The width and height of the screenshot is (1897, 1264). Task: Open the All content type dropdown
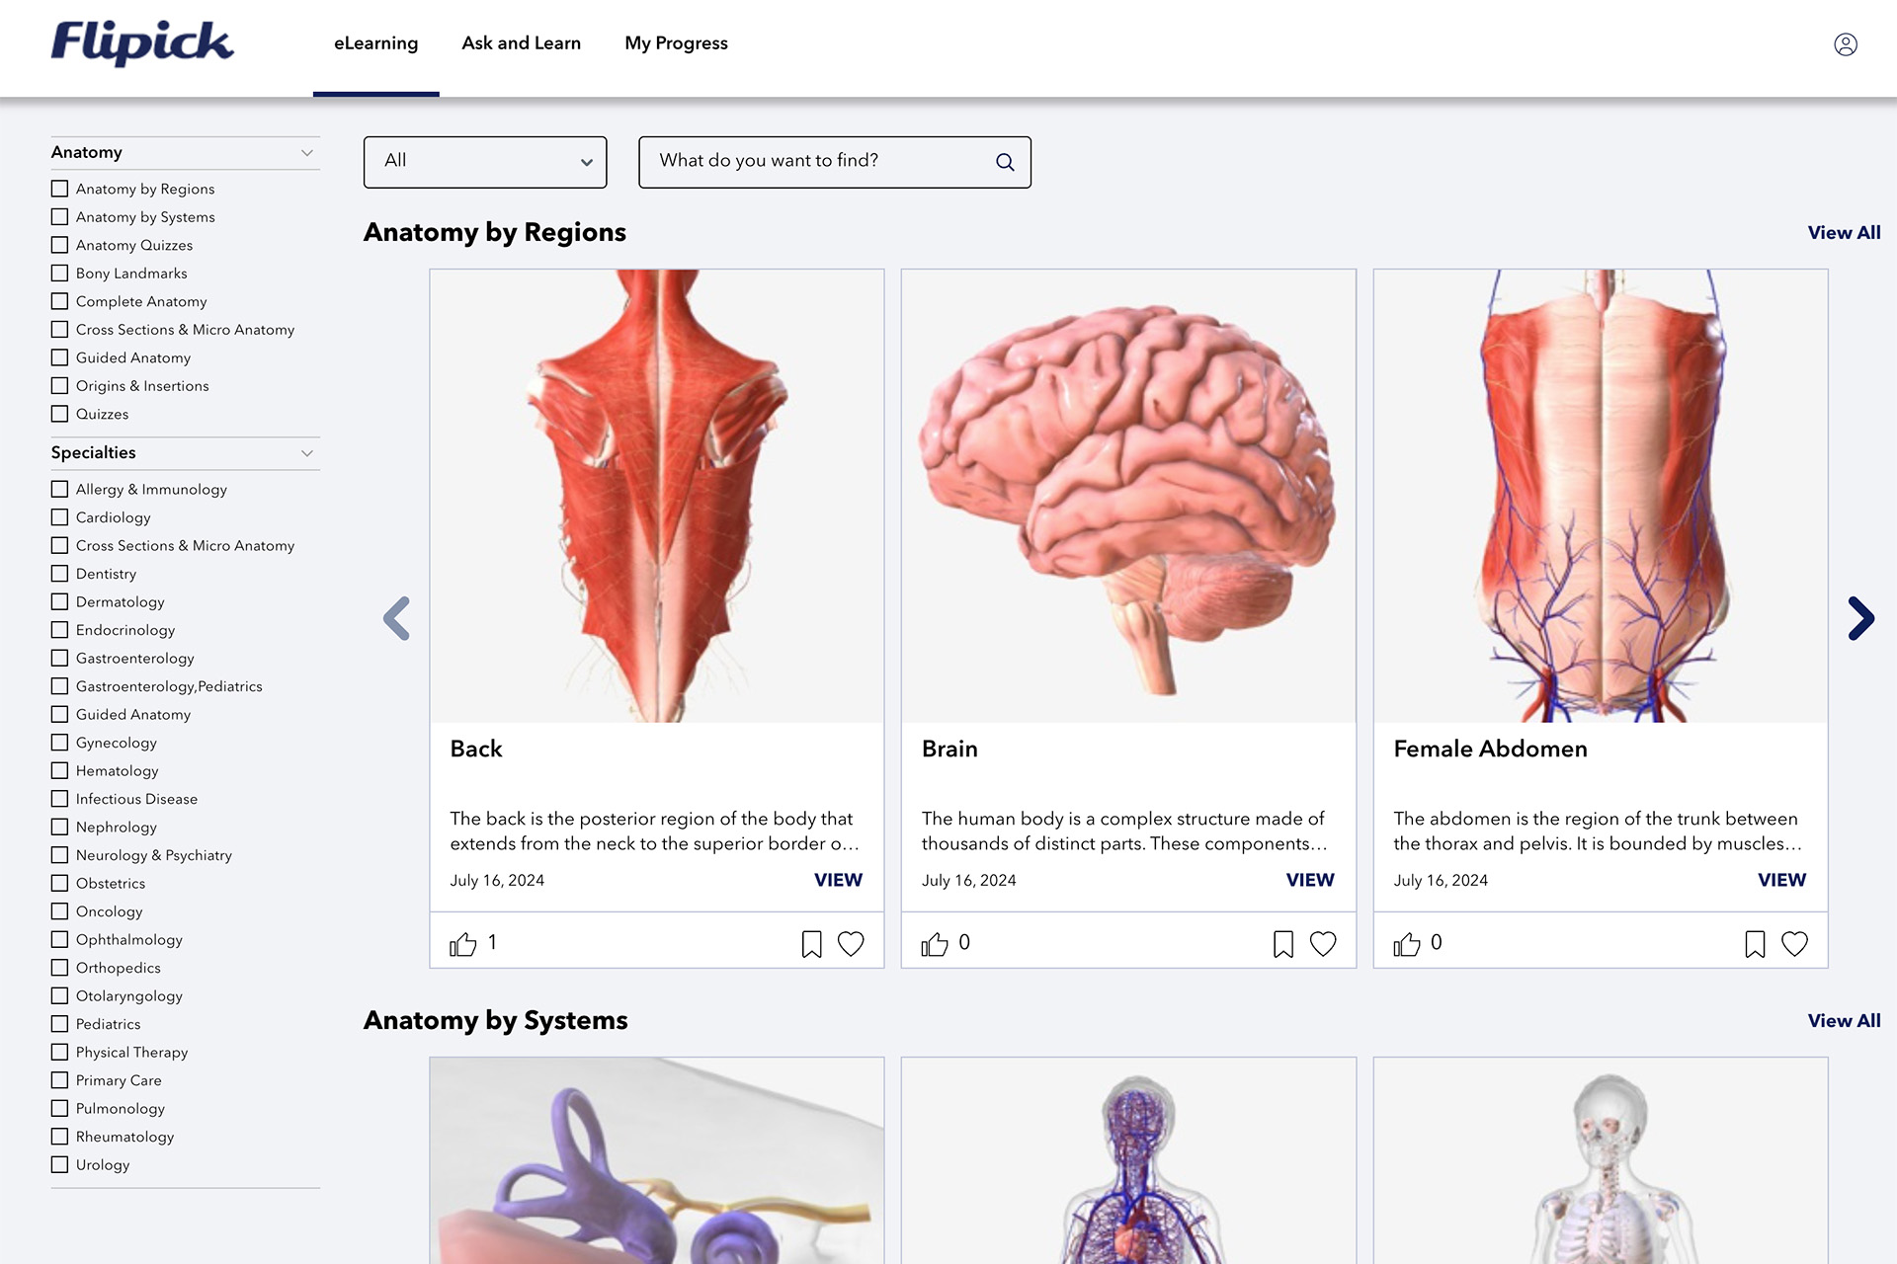[484, 161]
